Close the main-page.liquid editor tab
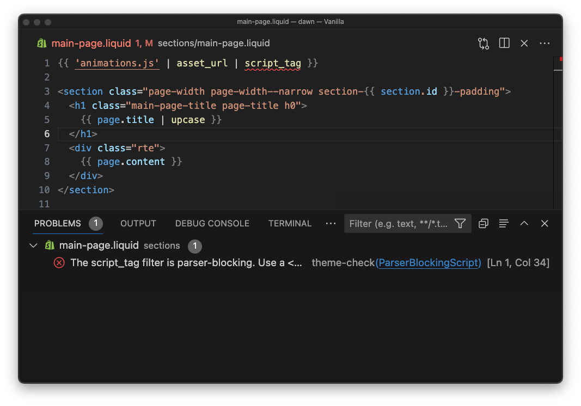581x406 pixels. (x=524, y=44)
